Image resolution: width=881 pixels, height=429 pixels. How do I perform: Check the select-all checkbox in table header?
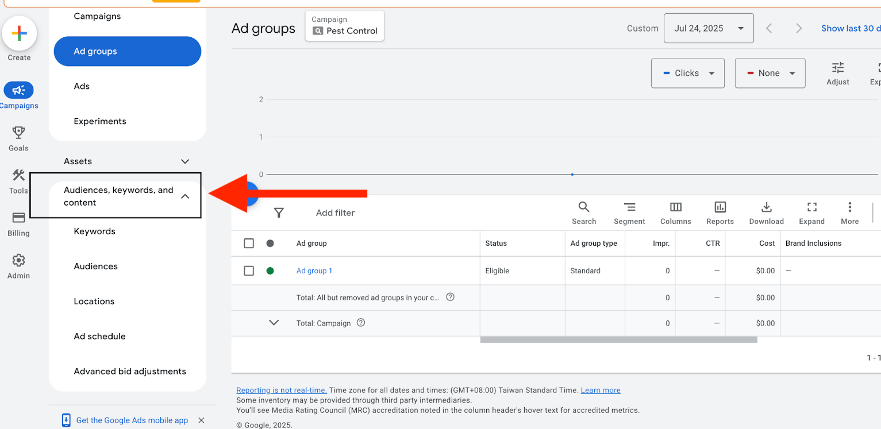pos(249,243)
